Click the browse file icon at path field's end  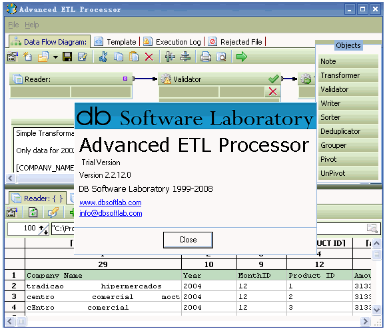[x=372, y=228]
